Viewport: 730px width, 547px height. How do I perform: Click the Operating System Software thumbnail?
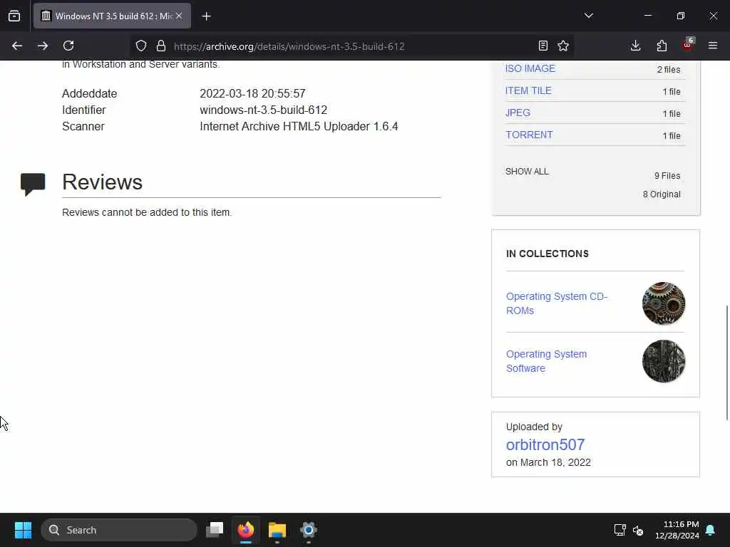pyautogui.click(x=664, y=361)
